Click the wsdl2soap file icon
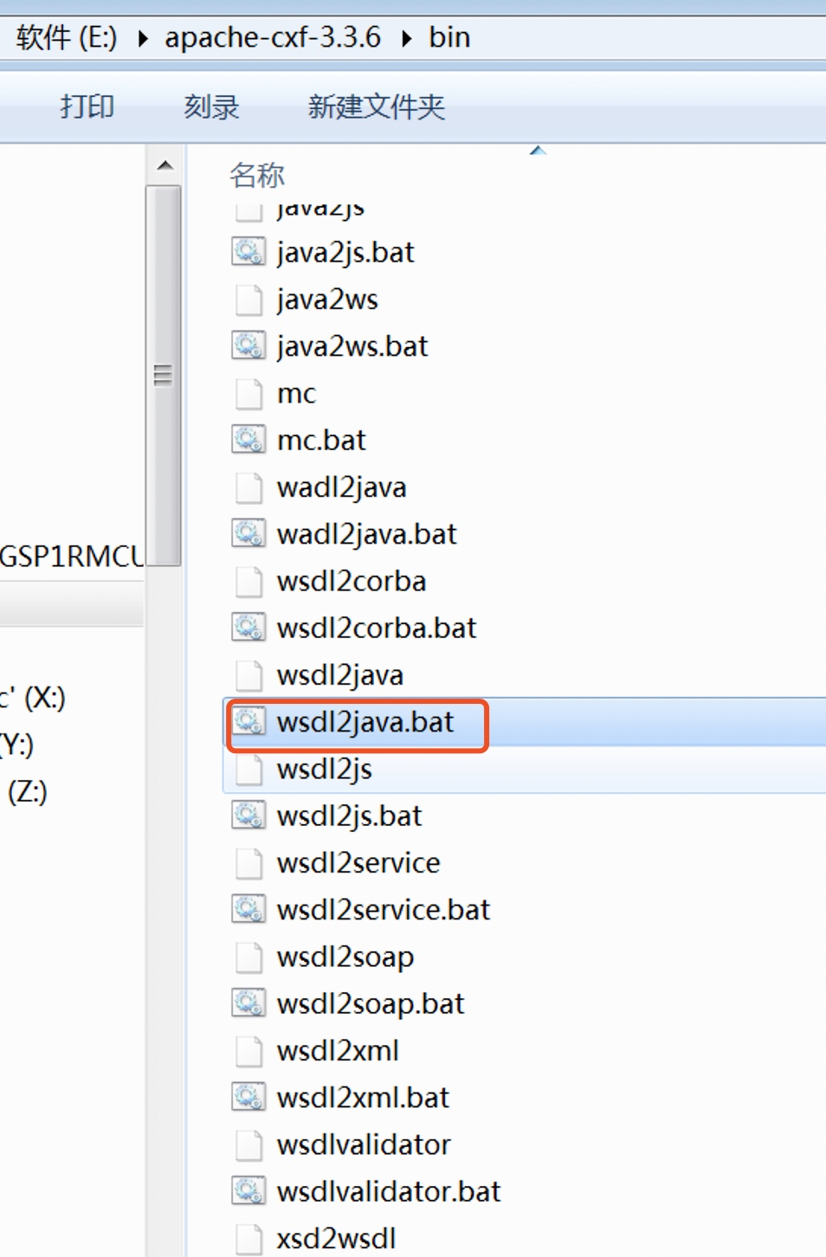 [248, 957]
